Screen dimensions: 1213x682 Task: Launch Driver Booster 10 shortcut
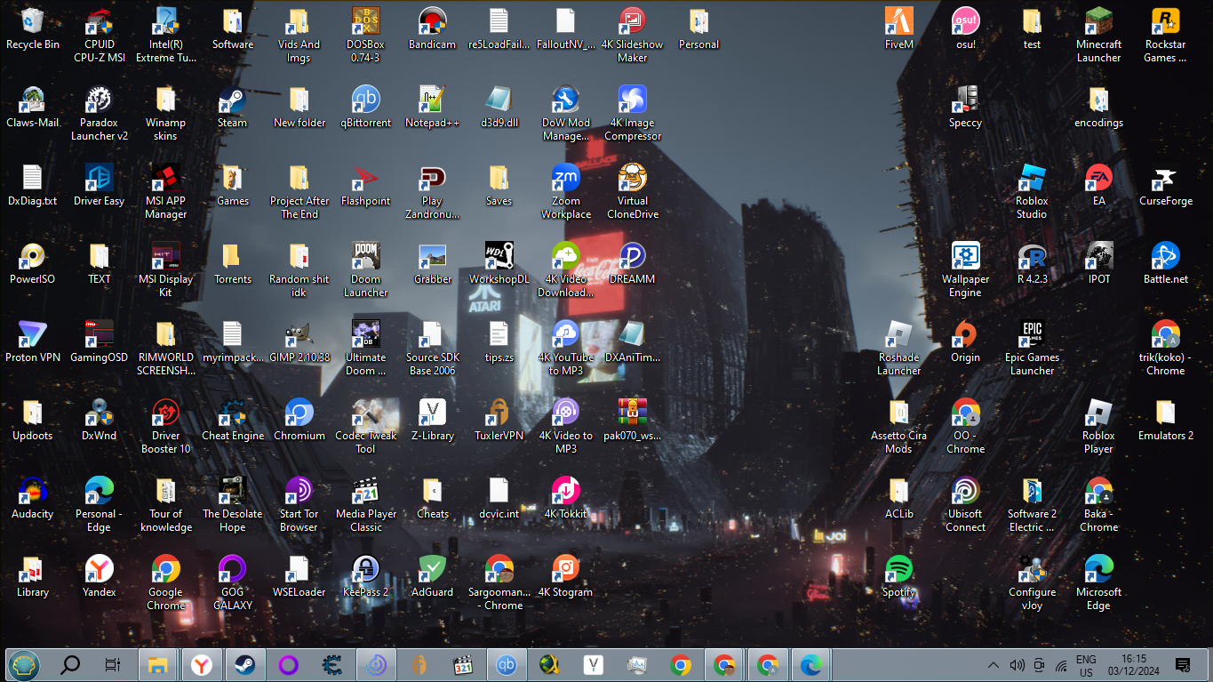(x=165, y=427)
